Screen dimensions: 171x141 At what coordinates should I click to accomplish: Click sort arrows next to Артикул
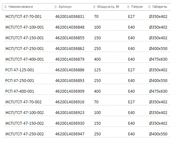(x=55, y=7)
